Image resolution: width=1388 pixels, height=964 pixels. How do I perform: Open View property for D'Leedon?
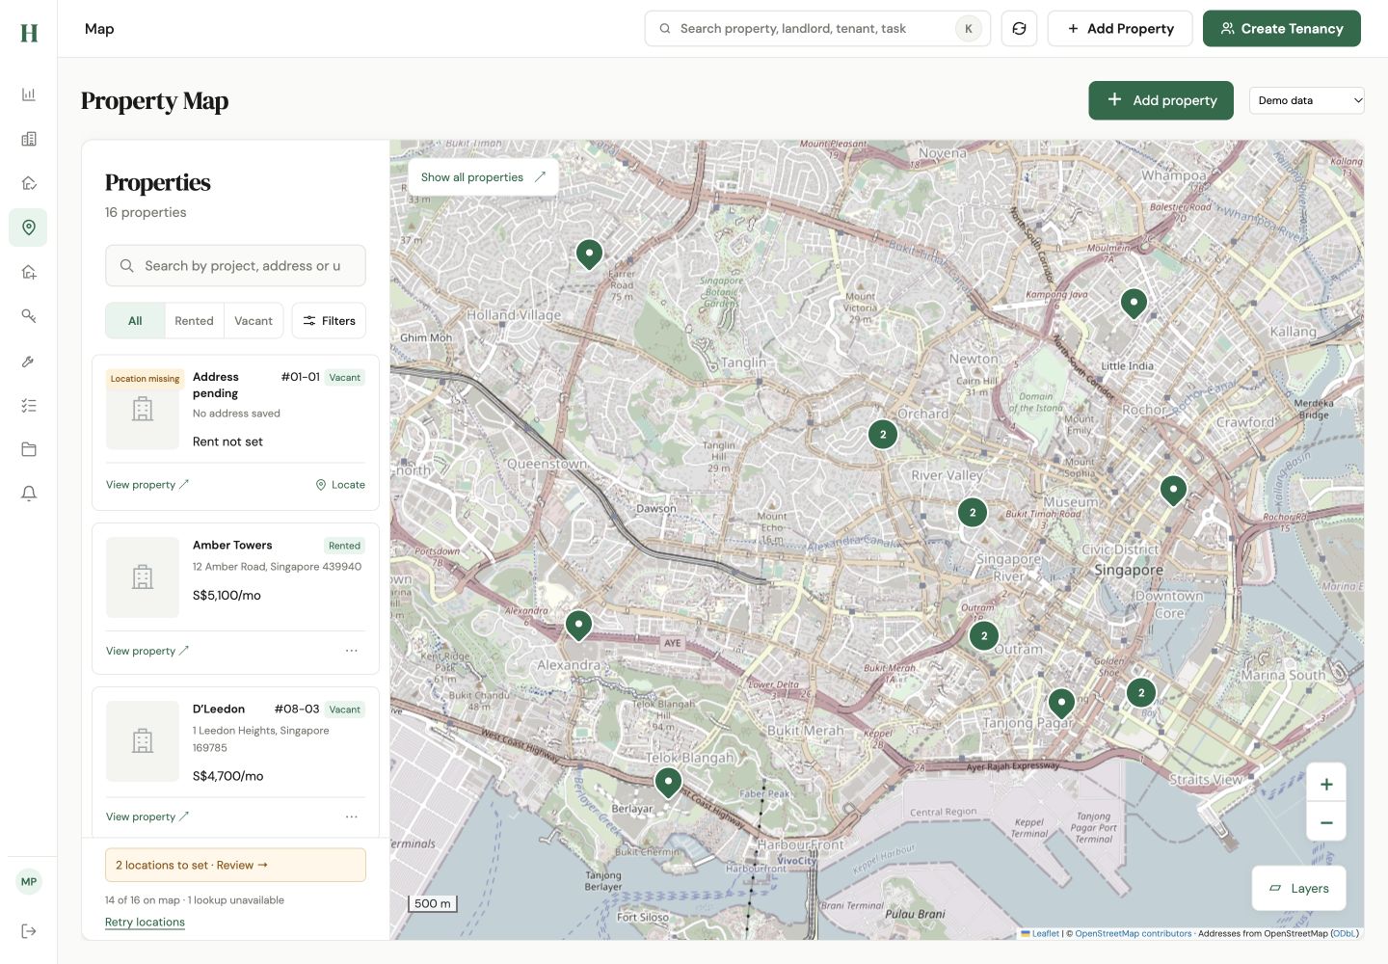(x=147, y=817)
